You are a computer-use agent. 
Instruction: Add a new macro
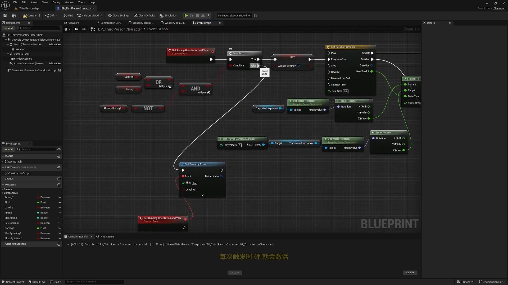(x=59, y=179)
